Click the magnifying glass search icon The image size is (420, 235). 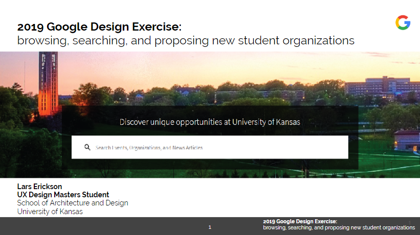(87, 147)
